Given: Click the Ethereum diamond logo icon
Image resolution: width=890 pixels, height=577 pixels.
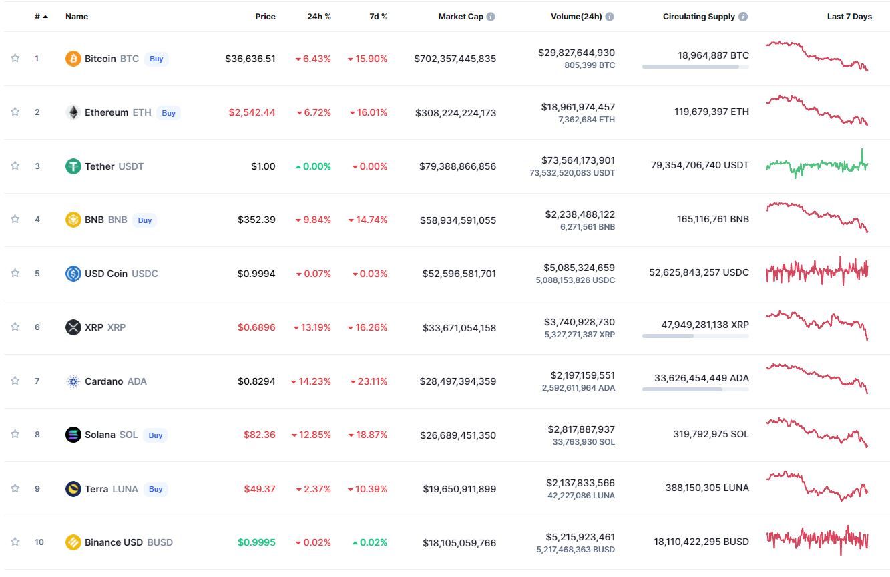Looking at the screenshot, I should [x=73, y=112].
